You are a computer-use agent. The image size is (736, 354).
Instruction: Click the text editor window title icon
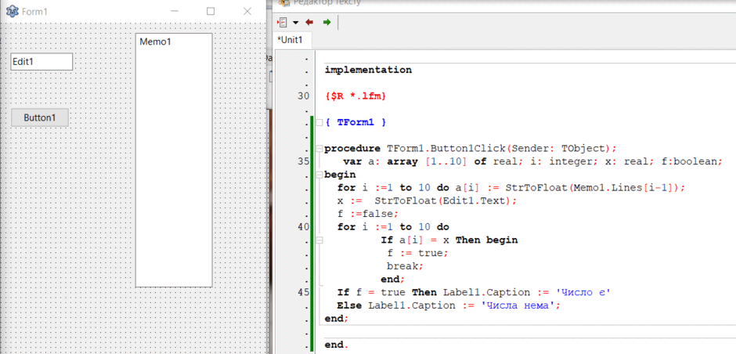(284, 2)
